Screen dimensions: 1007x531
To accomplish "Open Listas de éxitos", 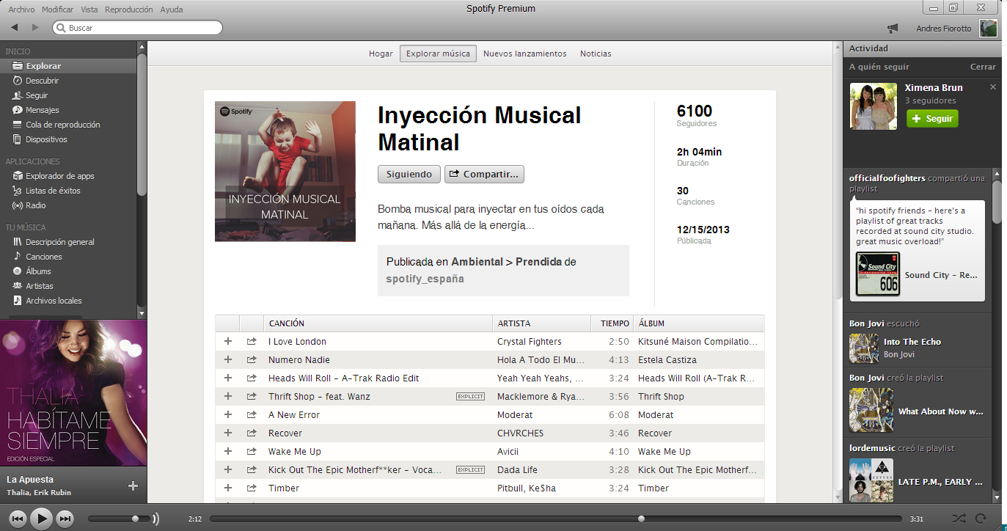I will 53,191.
